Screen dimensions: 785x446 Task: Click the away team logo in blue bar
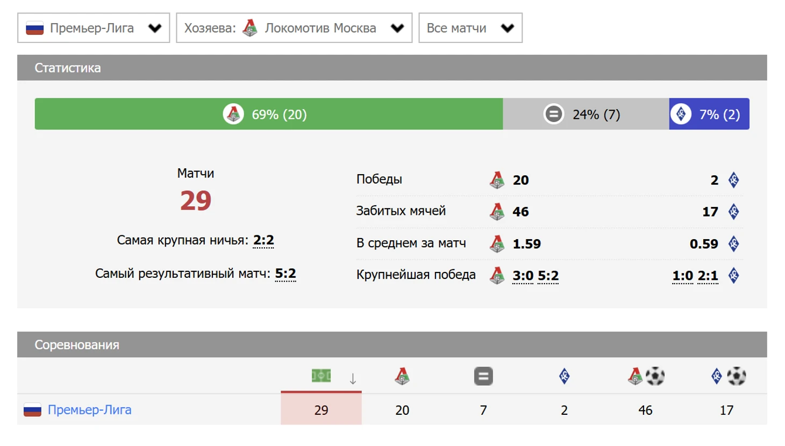[x=681, y=114]
